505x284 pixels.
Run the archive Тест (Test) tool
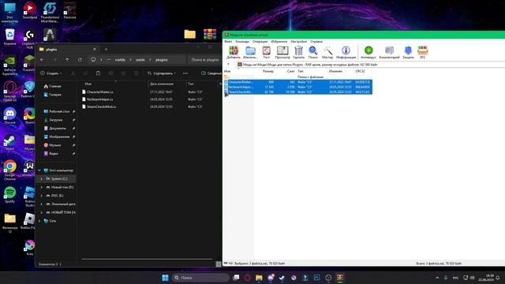pyautogui.click(x=267, y=50)
